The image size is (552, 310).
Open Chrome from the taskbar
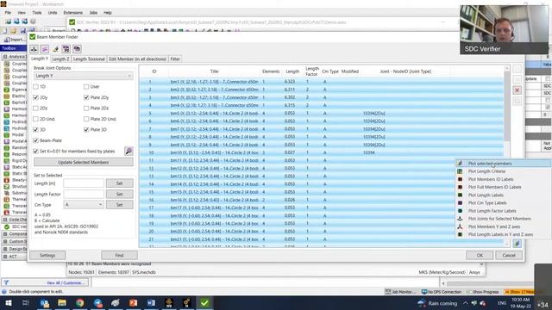[80, 303]
